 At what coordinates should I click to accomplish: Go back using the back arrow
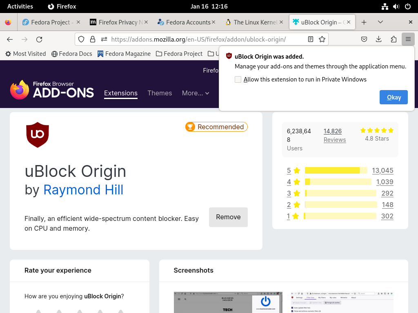(10, 40)
